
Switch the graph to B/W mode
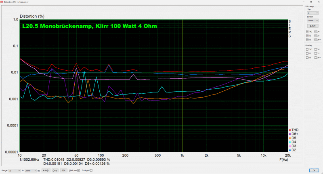(63, 171)
